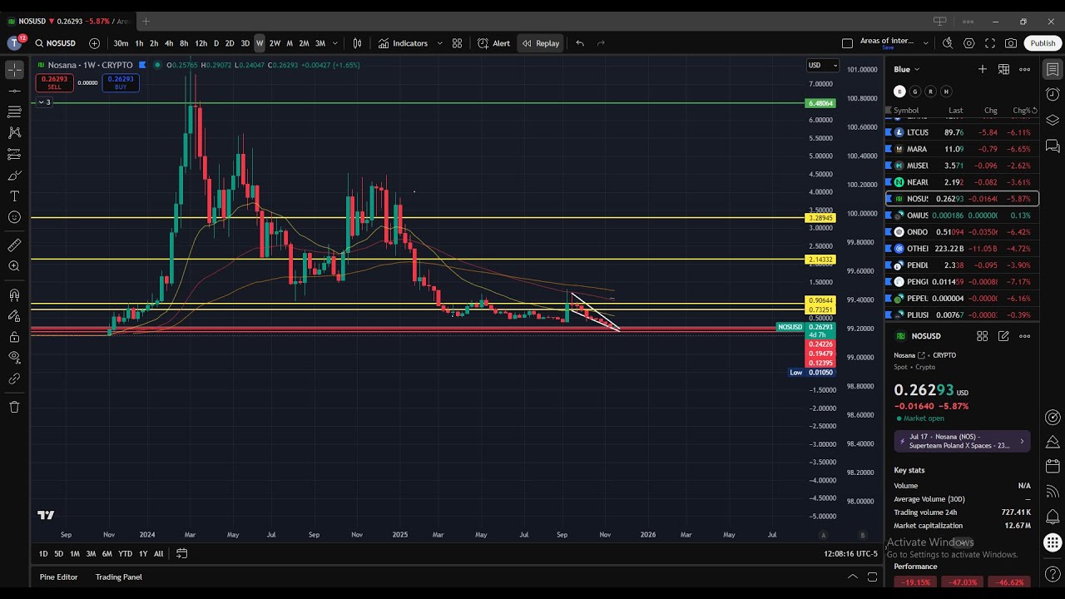Switch to the D daily timeframe

click(216, 43)
